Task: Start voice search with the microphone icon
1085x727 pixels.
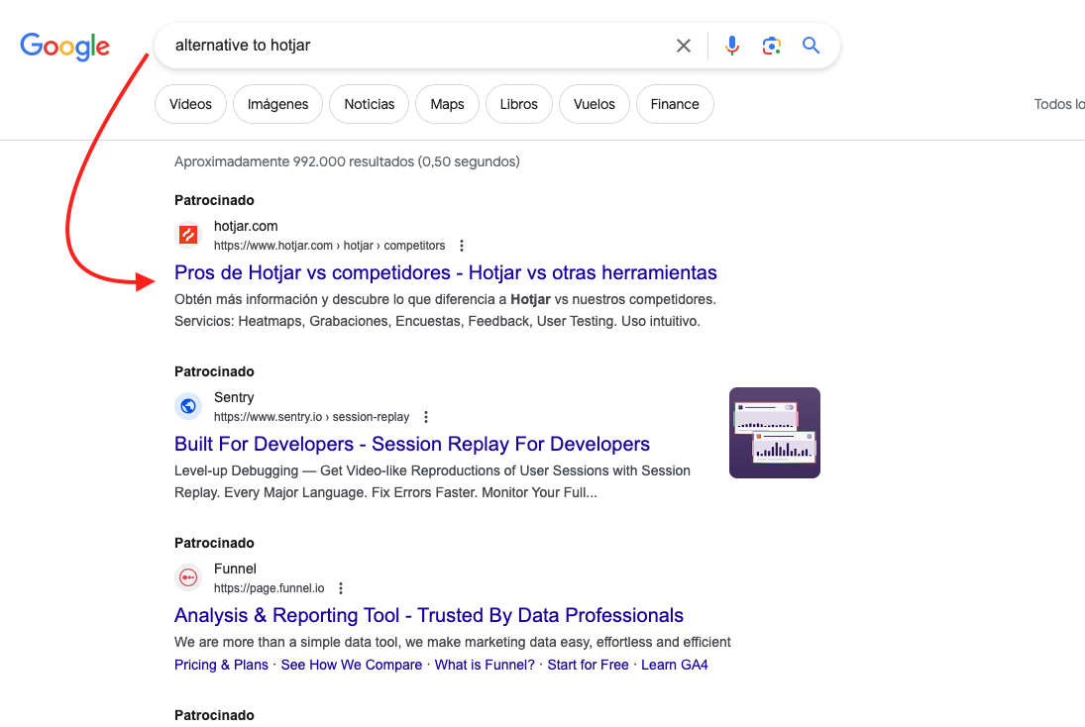Action: tap(731, 46)
